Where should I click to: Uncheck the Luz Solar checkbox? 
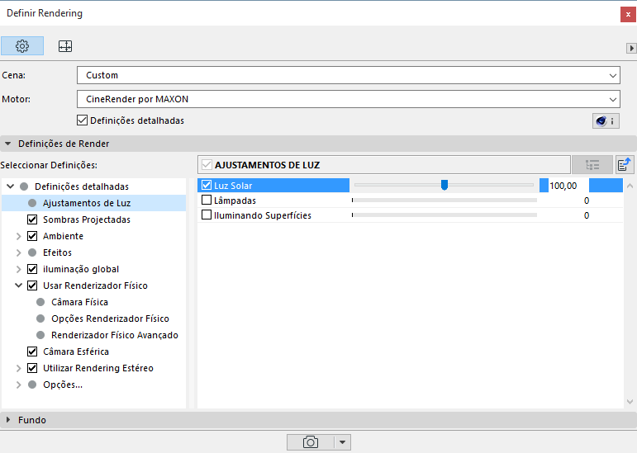[x=207, y=186]
